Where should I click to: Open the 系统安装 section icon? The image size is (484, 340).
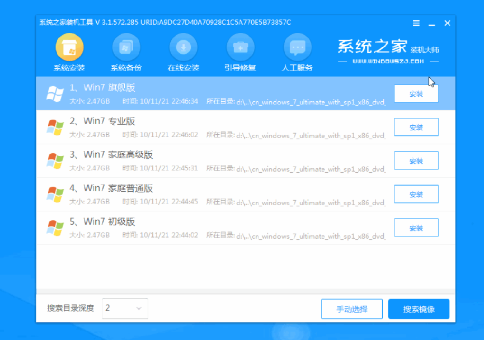click(69, 47)
